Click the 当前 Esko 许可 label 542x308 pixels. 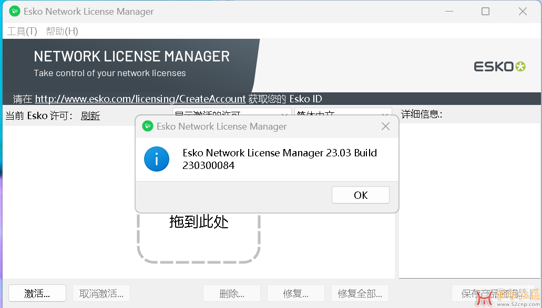click(39, 115)
